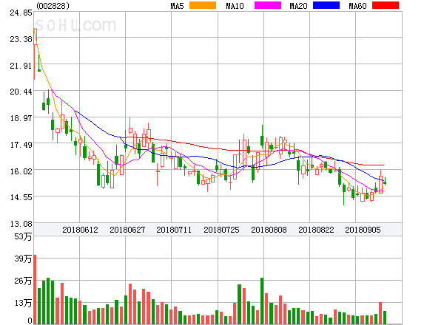Viewport: 444px width, 325px height.
Task: Select the stock code (002828) label
Action: (x=53, y=6)
